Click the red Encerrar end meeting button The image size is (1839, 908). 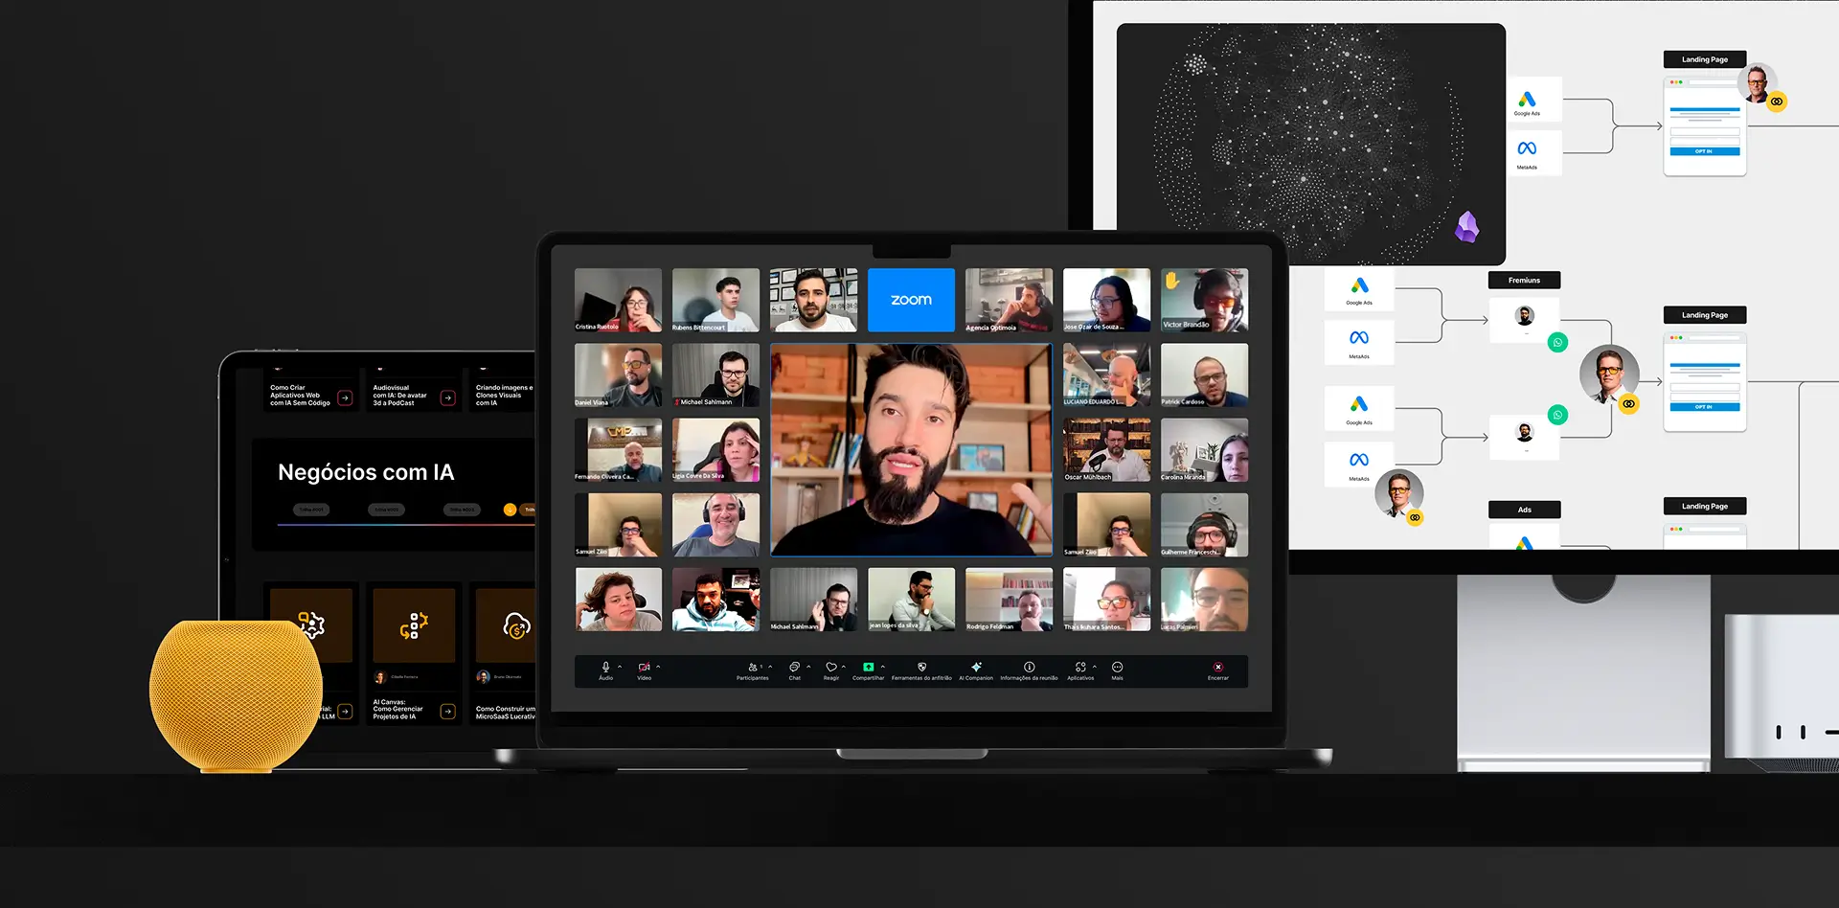tap(1217, 669)
